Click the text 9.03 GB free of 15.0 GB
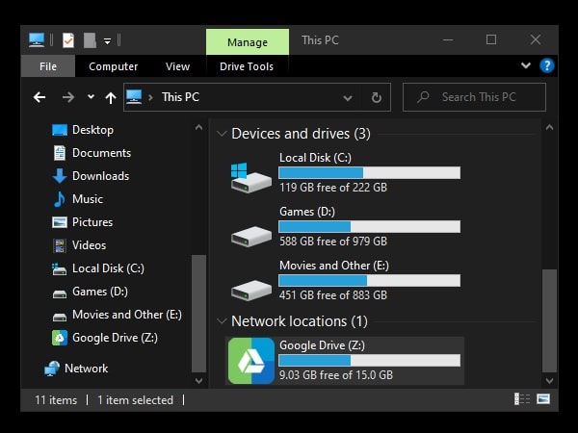Image resolution: width=578 pixels, height=433 pixels. pyautogui.click(x=336, y=375)
